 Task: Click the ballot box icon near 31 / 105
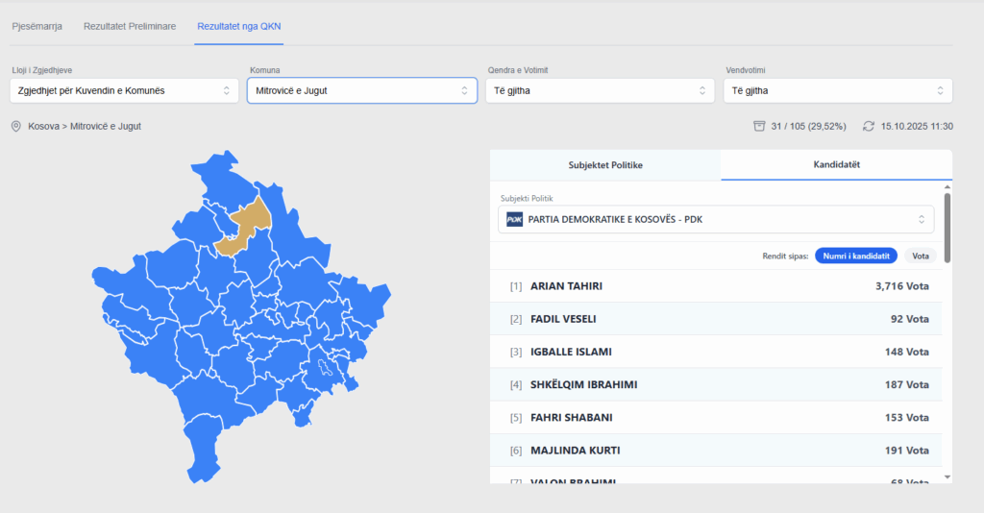[x=759, y=126]
